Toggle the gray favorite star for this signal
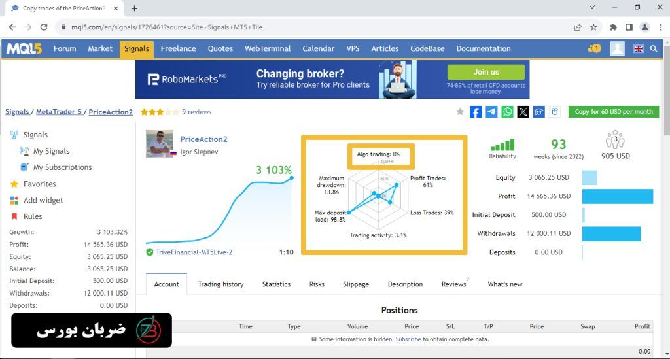 coord(460,112)
